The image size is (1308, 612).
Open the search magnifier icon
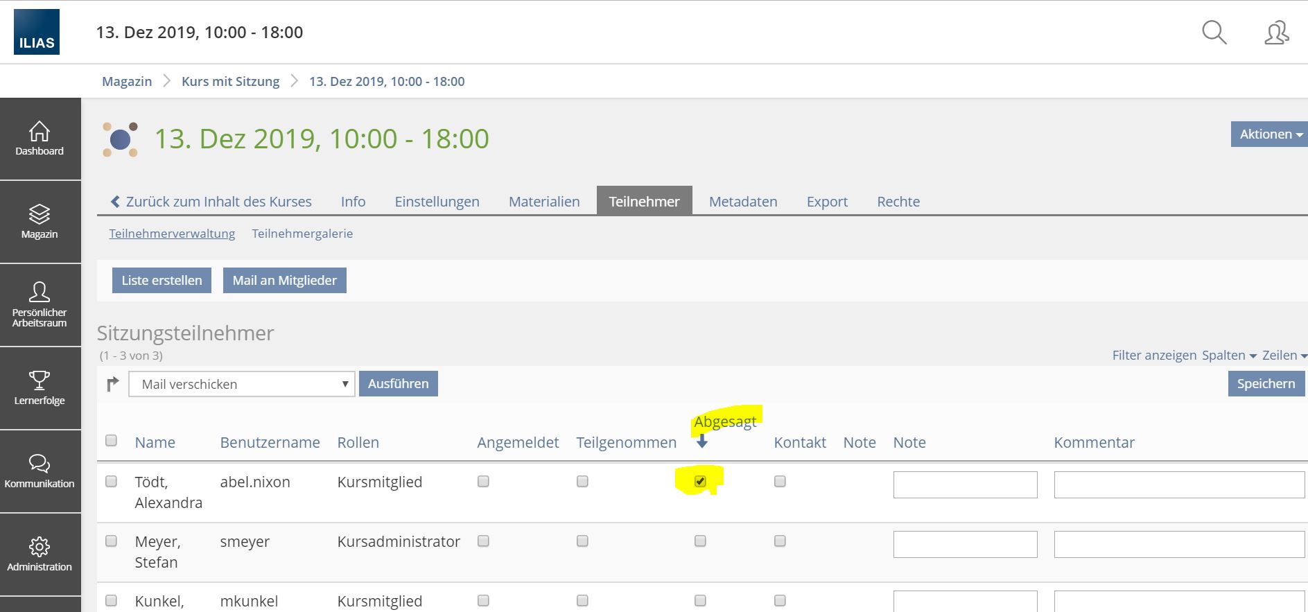click(1214, 33)
